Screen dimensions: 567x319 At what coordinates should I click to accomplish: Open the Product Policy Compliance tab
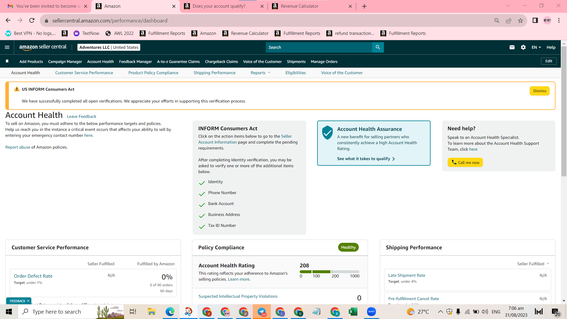[153, 73]
